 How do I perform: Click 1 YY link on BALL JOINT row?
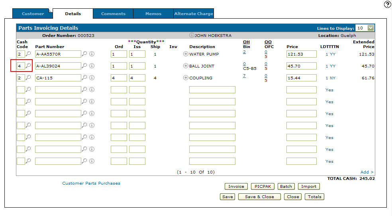331,66
